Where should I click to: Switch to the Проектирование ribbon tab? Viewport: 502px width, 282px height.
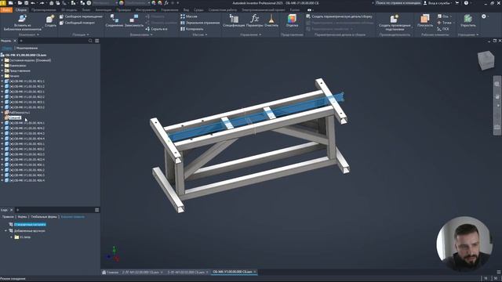[44, 10]
